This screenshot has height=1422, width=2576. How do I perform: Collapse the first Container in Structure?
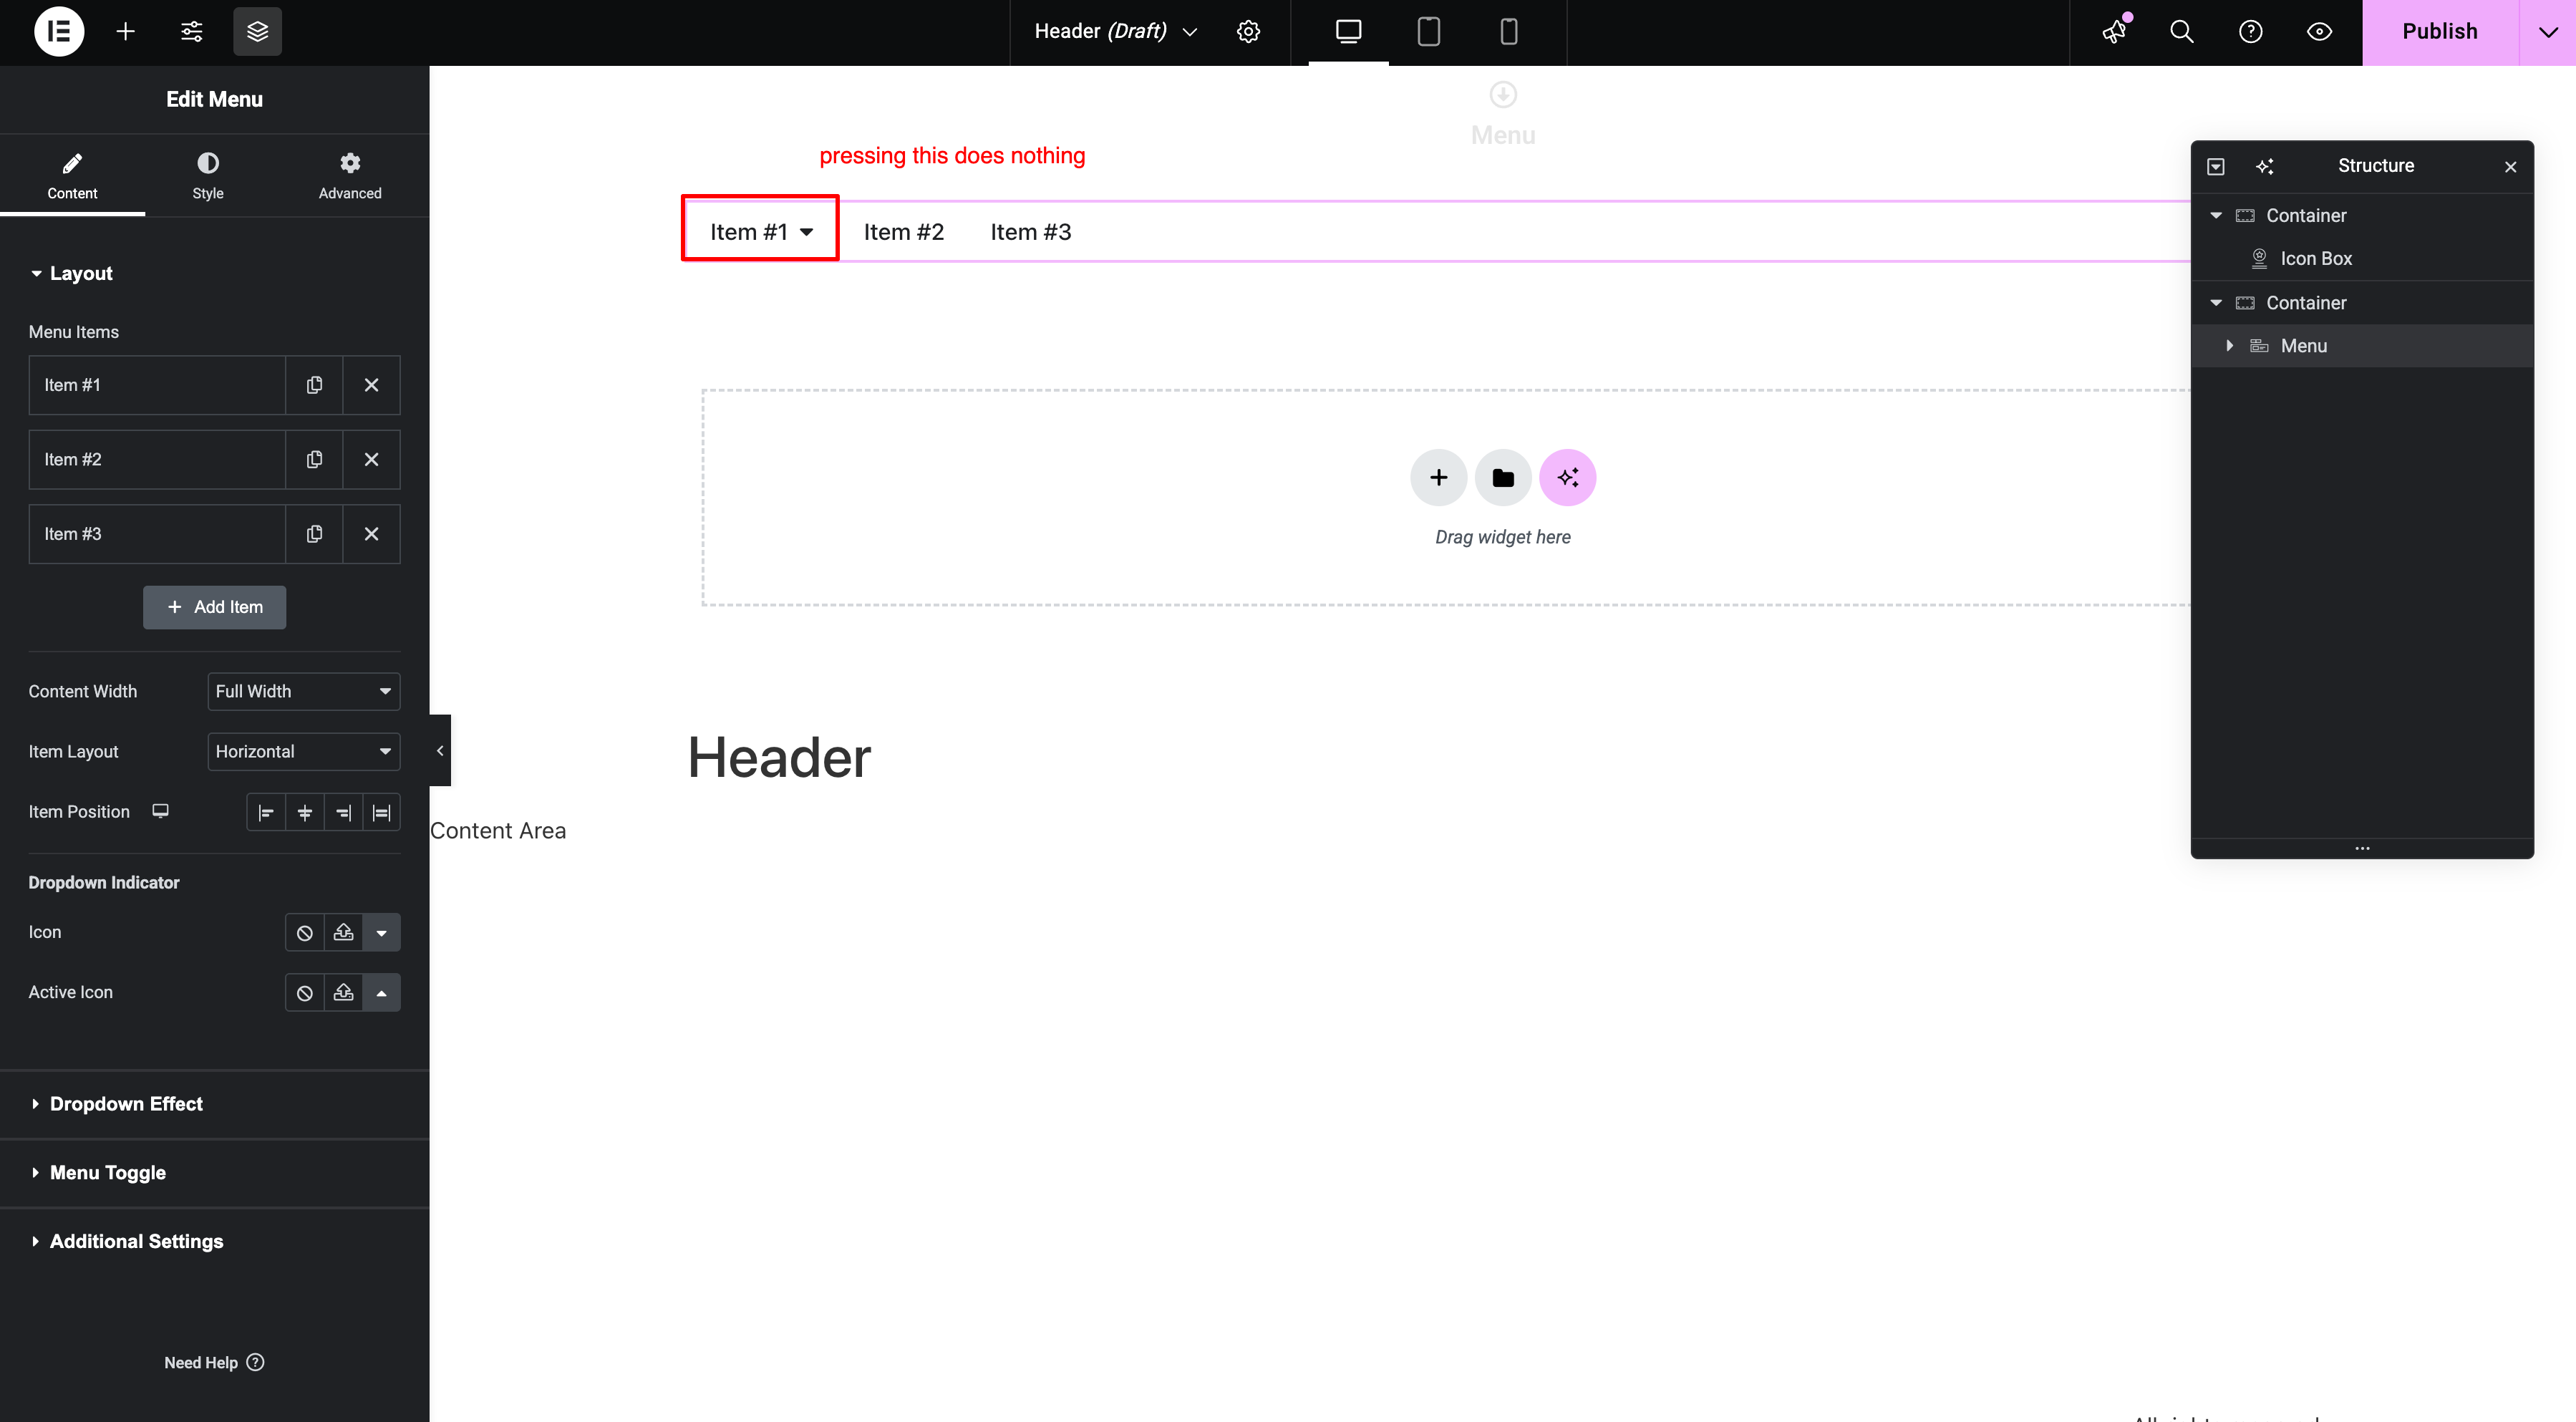[2216, 215]
